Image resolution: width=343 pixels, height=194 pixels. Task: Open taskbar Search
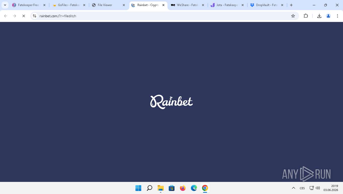click(150, 188)
